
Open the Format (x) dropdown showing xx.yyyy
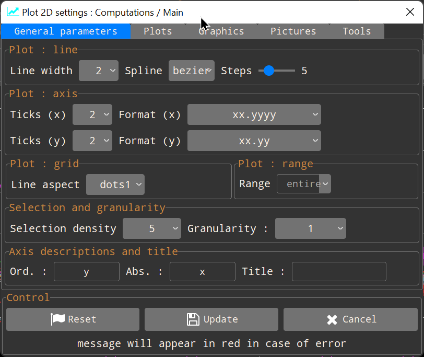click(x=254, y=114)
